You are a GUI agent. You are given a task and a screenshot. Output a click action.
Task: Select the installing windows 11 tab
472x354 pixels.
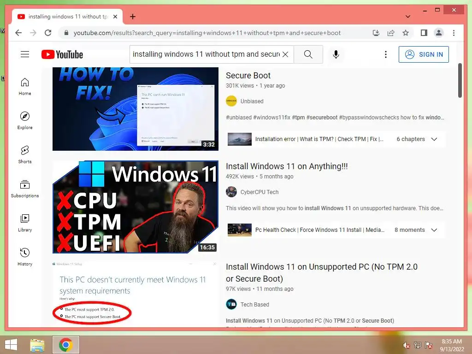point(67,17)
